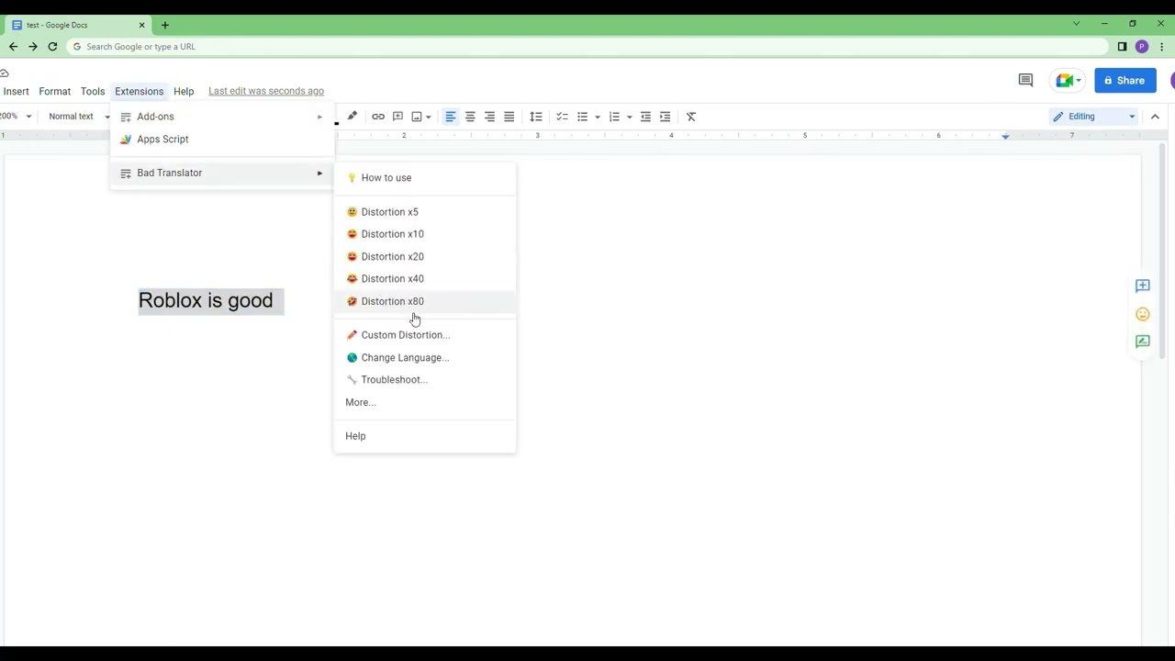Viewport: 1175px width, 661px height.
Task: Open the Normal text style dropdown
Action: pyautogui.click(x=77, y=117)
